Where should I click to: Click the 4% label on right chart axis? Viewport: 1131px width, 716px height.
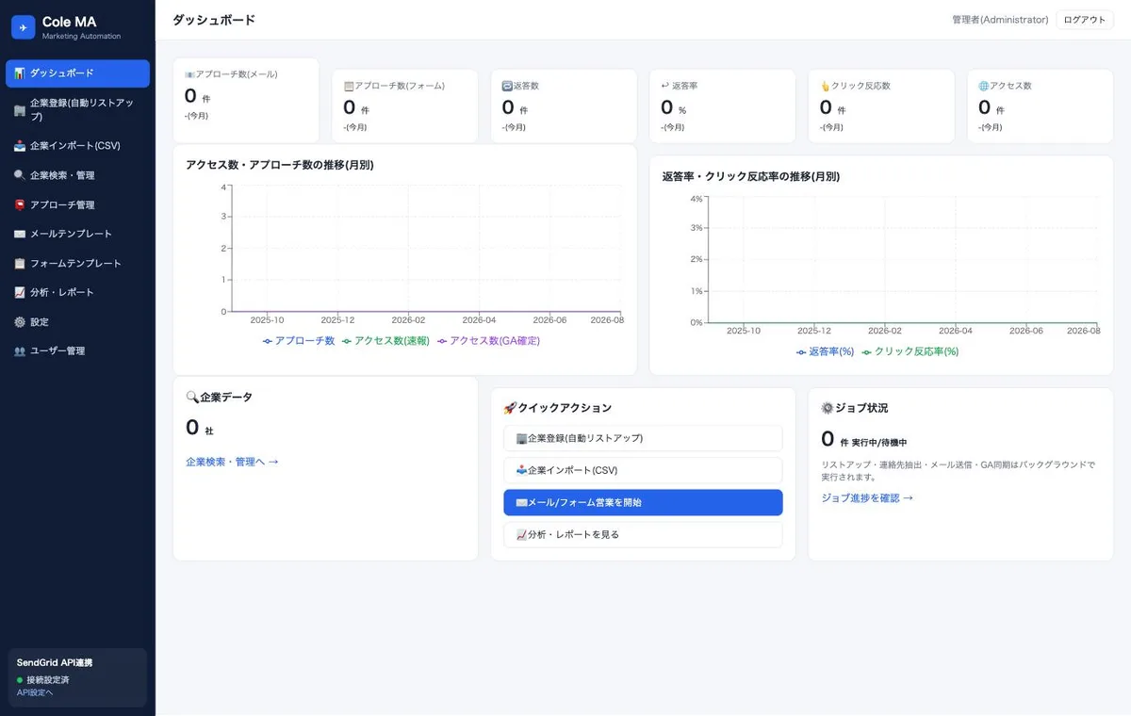(x=697, y=199)
